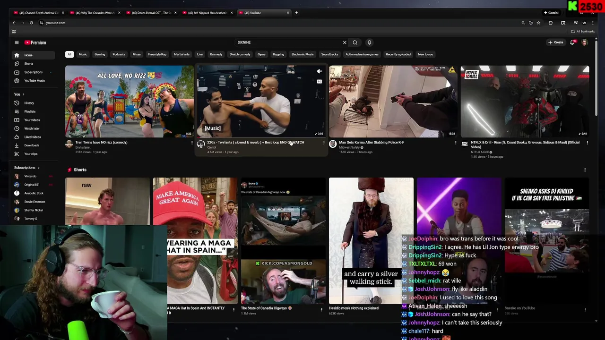Reload the page in the browser

[x=31, y=23]
